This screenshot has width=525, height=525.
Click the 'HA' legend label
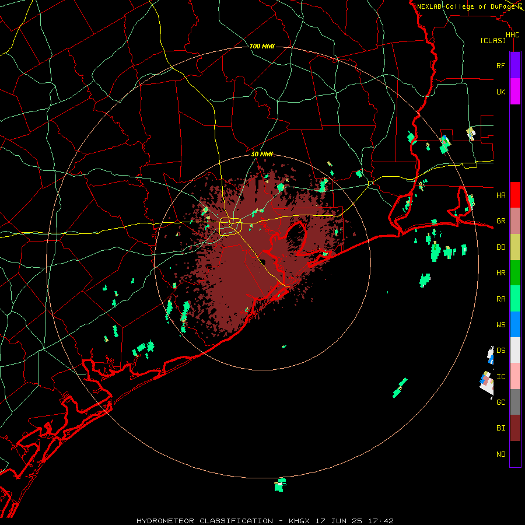click(x=501, y=195)
